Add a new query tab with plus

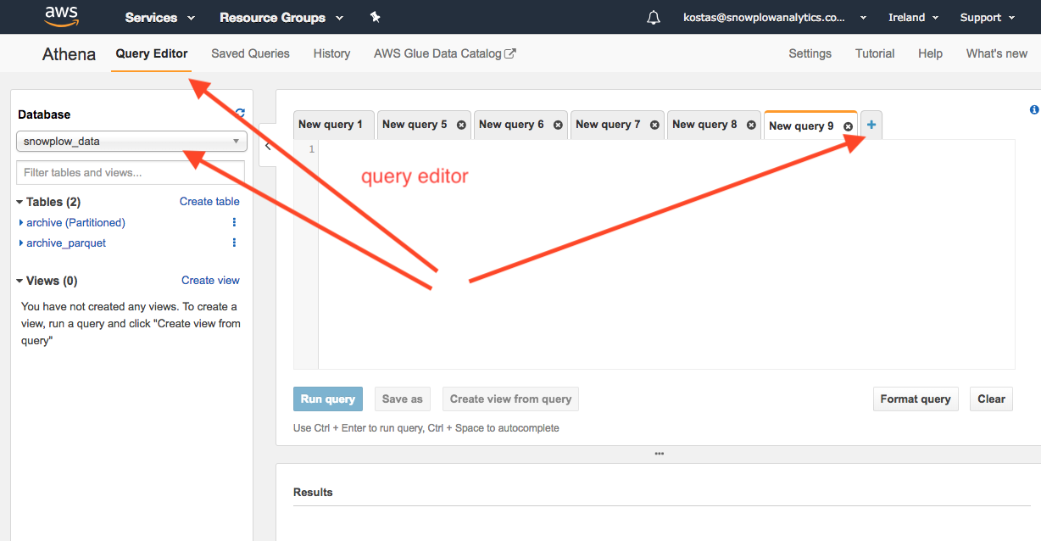pyautogui.click(x=871, y=125)
